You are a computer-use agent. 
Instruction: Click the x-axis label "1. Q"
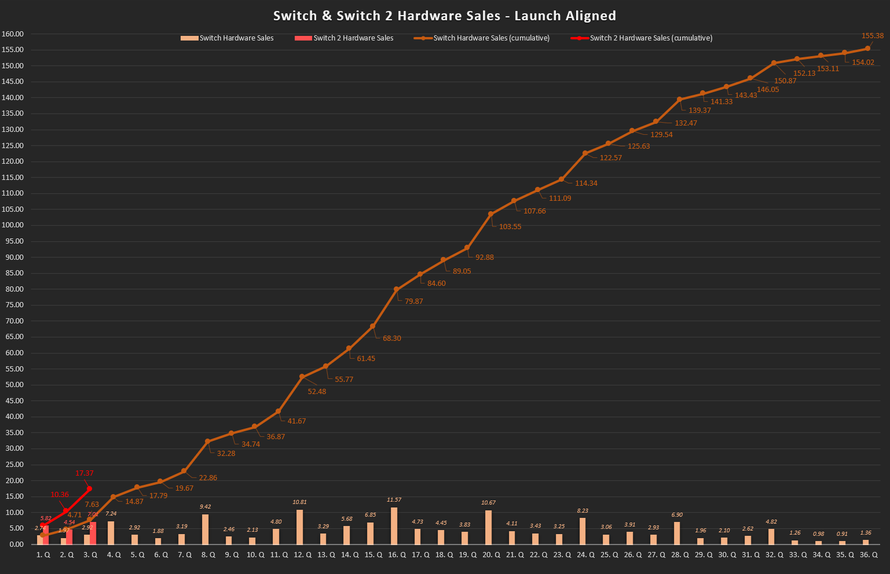(x=43, y=555)
